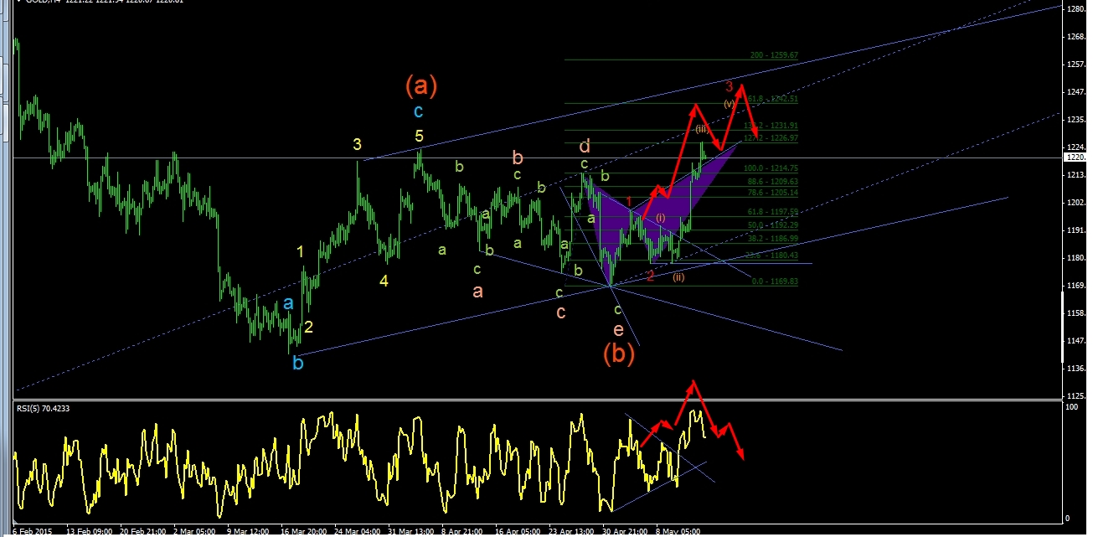Image resolution: width=1093 pixels, height=537 pixels.
Task: Select Fibonacci level 61.8 - 1197.59
Action: (x=774, y=212)
